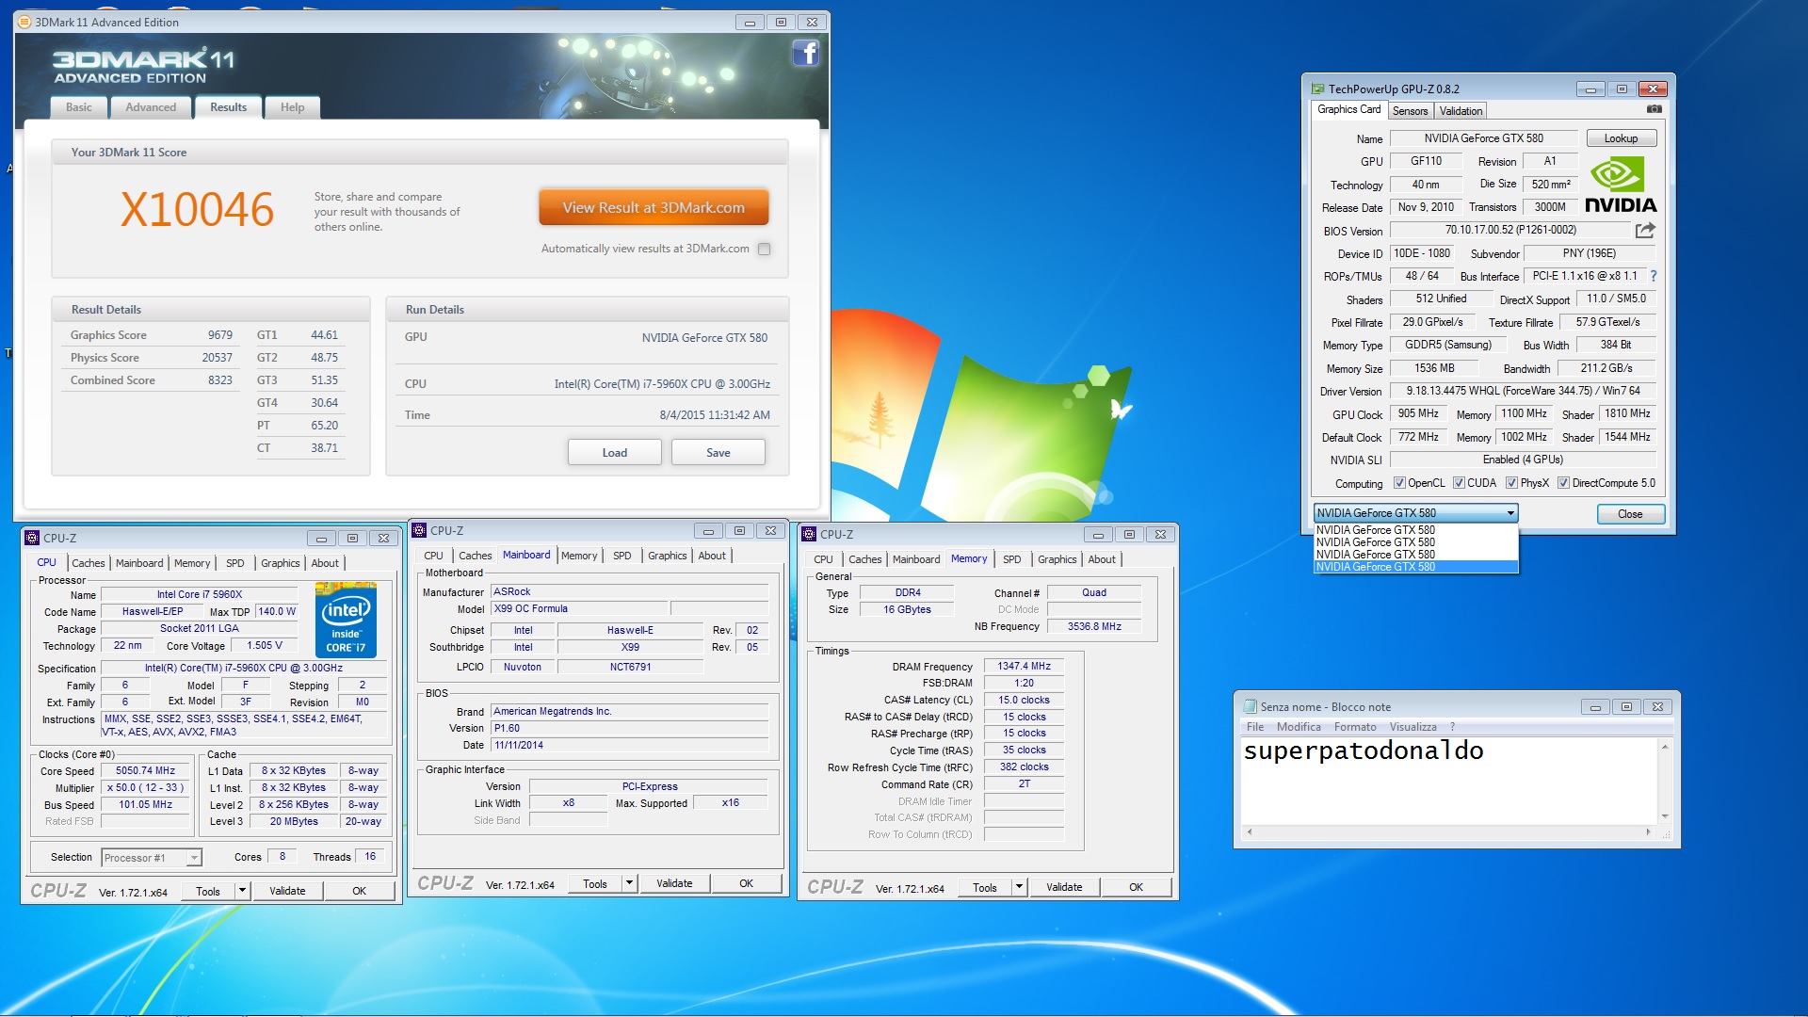This screenshot has width=1808, height=1017.
Task: Maximize the Notepad window
Action: [x=1626, y=707]
